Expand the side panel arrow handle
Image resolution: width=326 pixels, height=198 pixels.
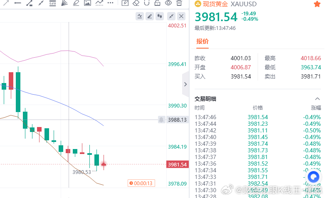click(185, 84)
